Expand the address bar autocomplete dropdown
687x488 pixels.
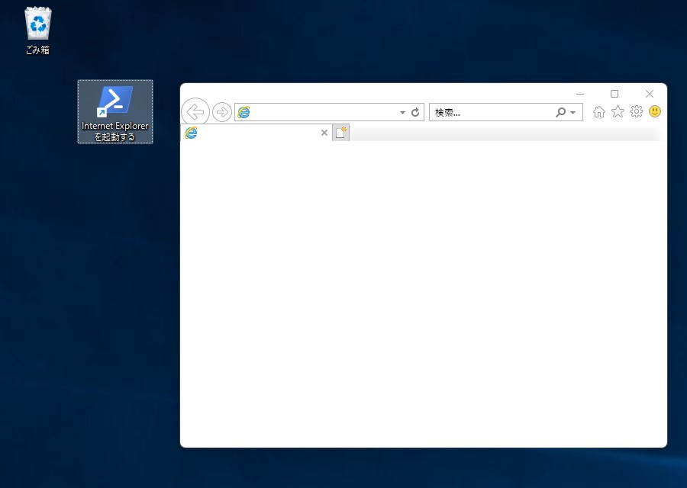tap(402, 111)
